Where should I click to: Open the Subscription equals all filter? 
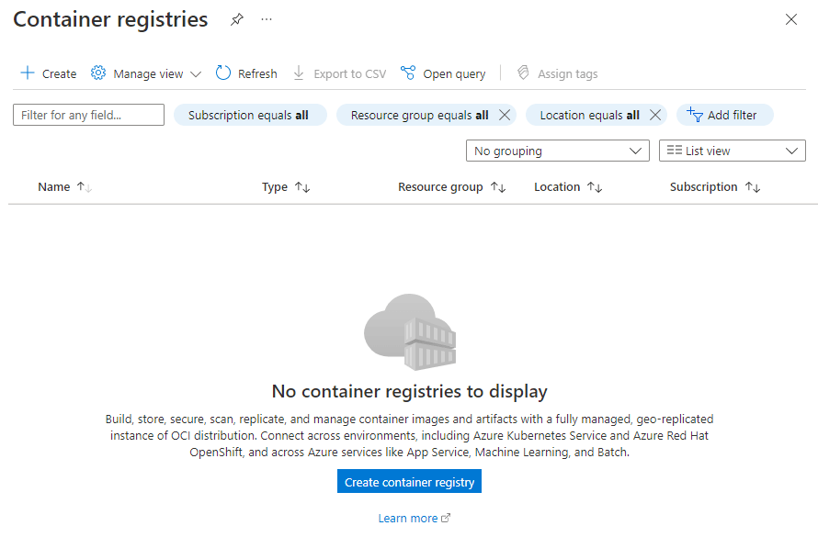(250, 115)
